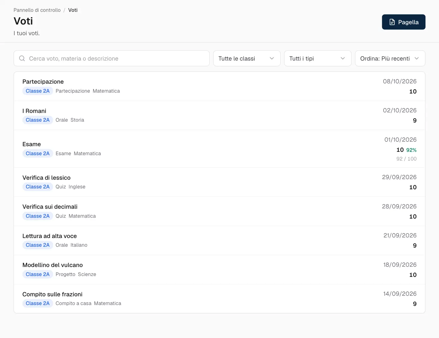Screen dimensions: 439x338
Task: Click the date 14/09/2026
Action: coord(400,294)
